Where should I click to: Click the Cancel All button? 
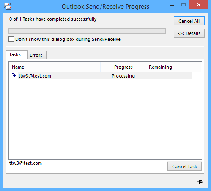click(x=189, y=21)
